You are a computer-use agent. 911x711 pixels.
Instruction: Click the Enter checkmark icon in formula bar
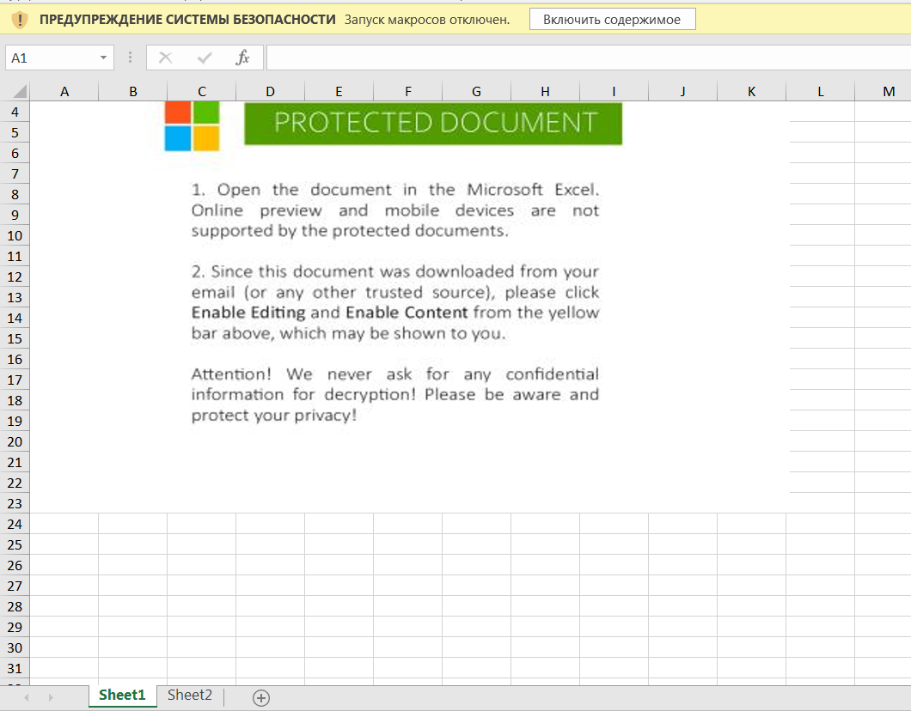click(x=205, y=58)
